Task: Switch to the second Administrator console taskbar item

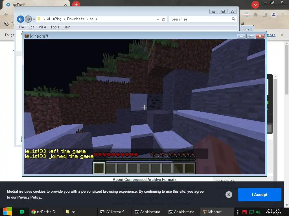Action: pyautogui.click(x=183, y=212)
